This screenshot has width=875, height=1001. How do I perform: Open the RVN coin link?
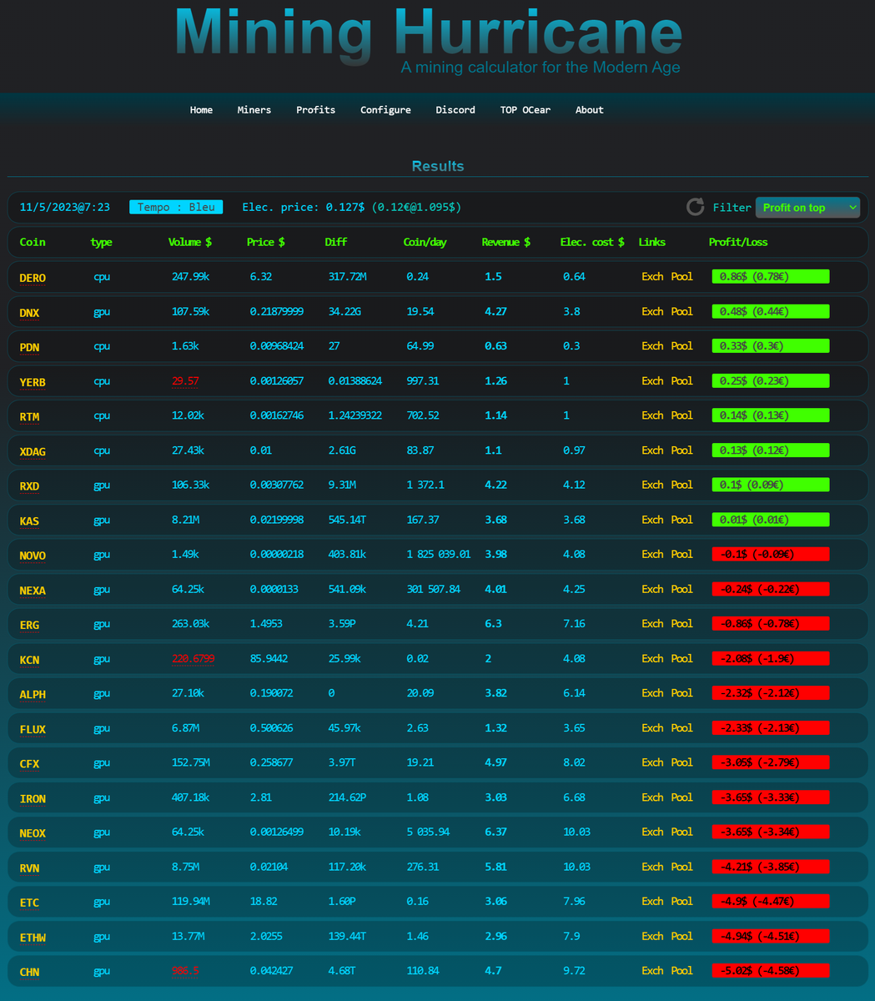point(29,868)
